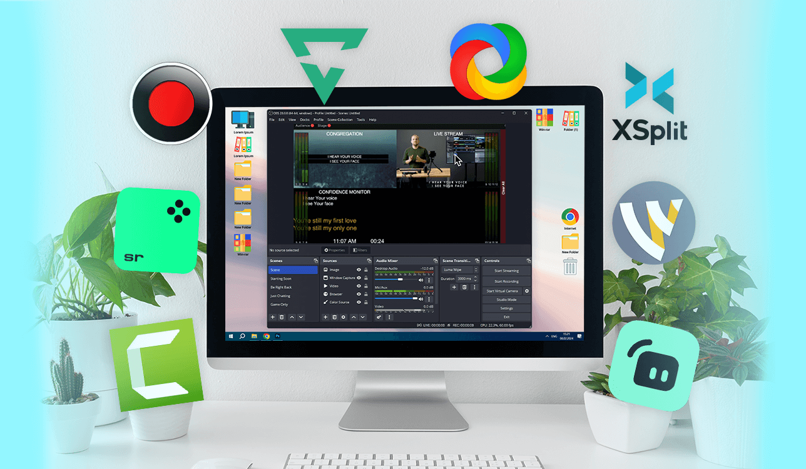Switch to the Stage tab
This screenshot has width=806, height=469.
[x=323, y=126]
